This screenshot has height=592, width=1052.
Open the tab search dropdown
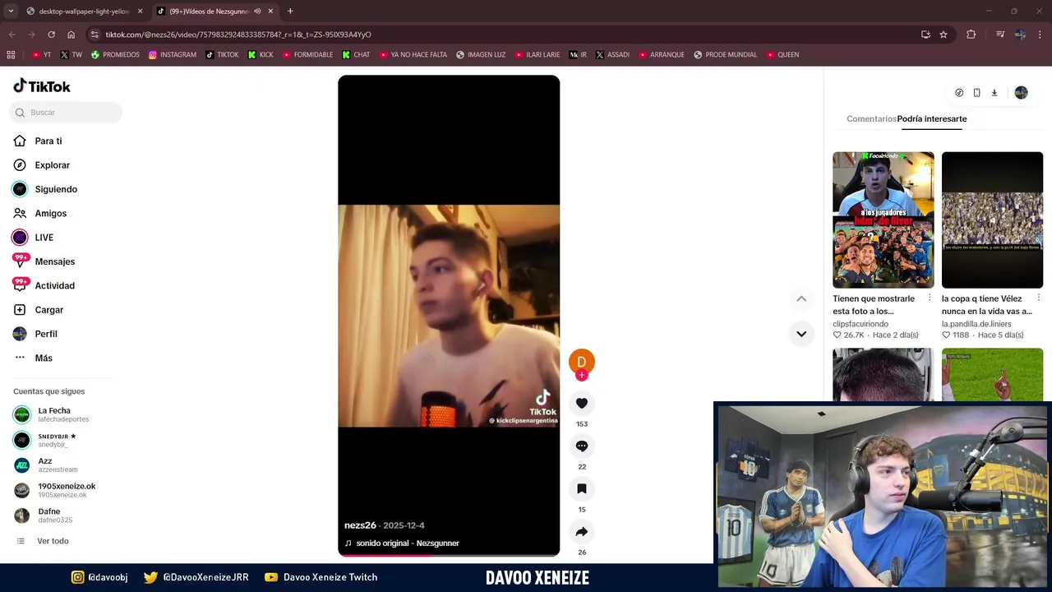11,12
